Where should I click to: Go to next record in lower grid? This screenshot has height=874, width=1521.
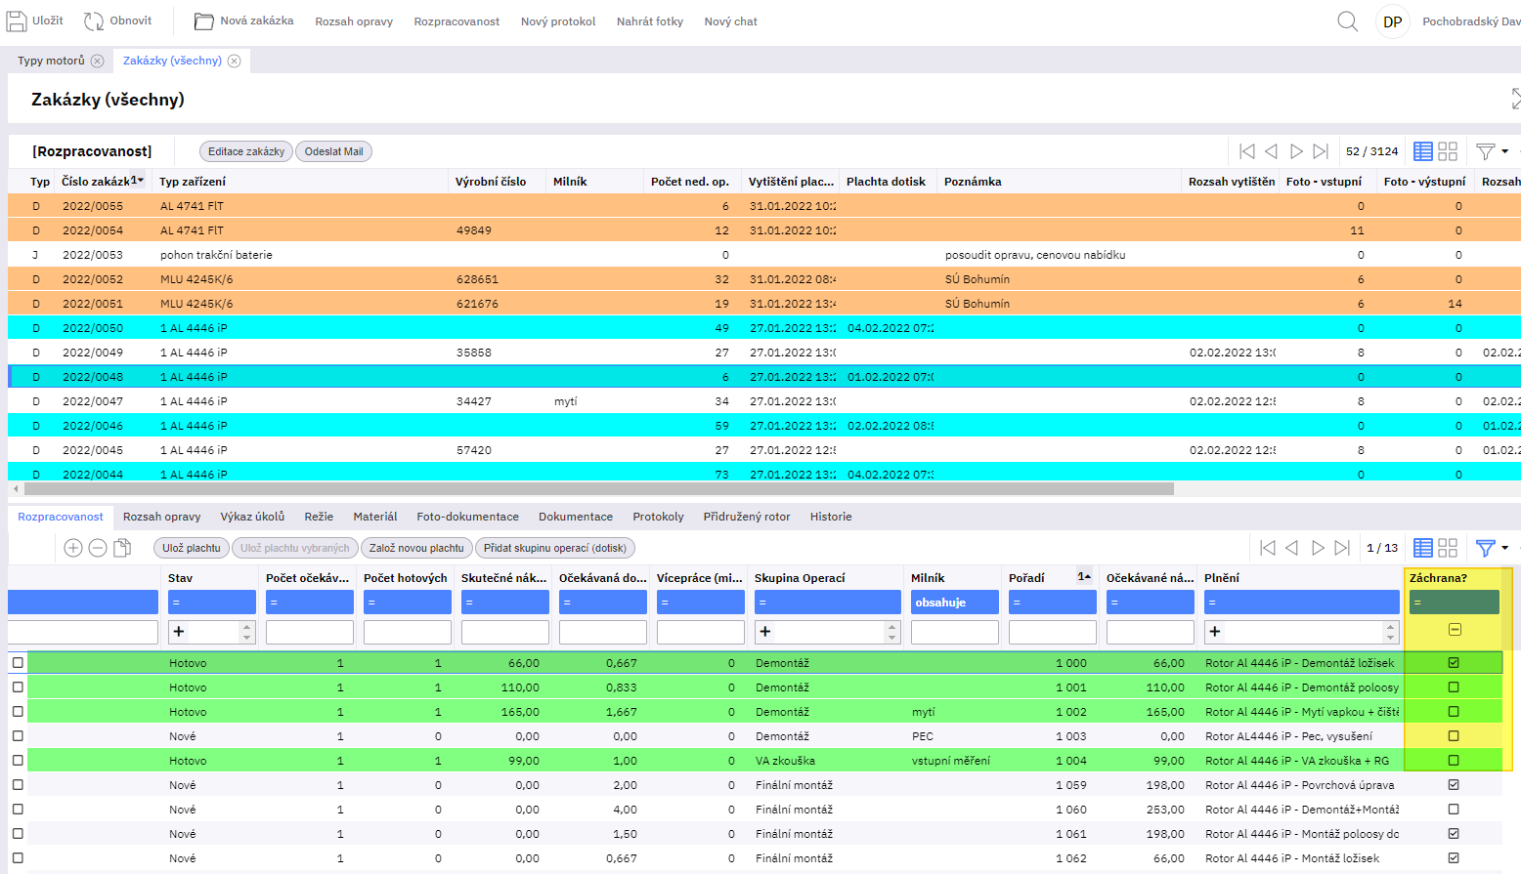coord(1318,548)
